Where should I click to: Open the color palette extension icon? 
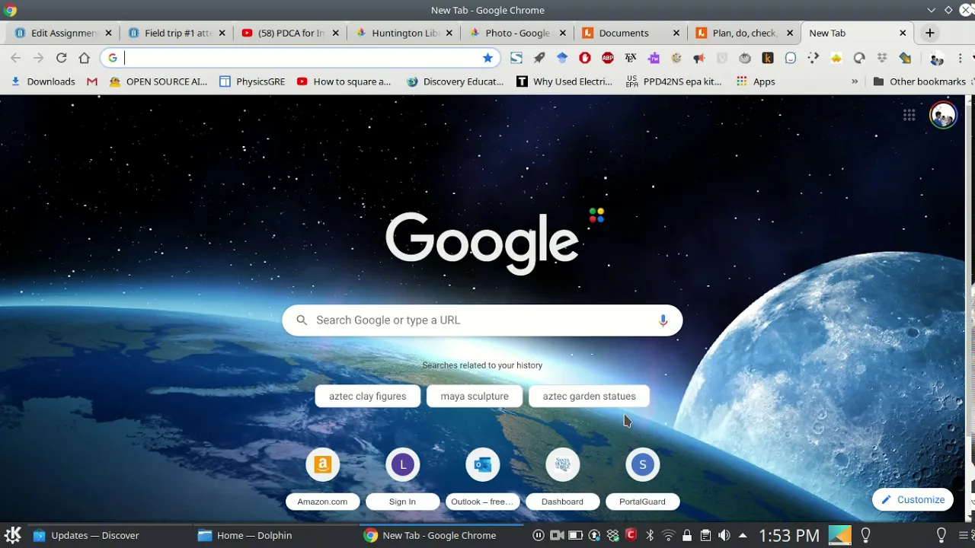[x=676, y=58]
